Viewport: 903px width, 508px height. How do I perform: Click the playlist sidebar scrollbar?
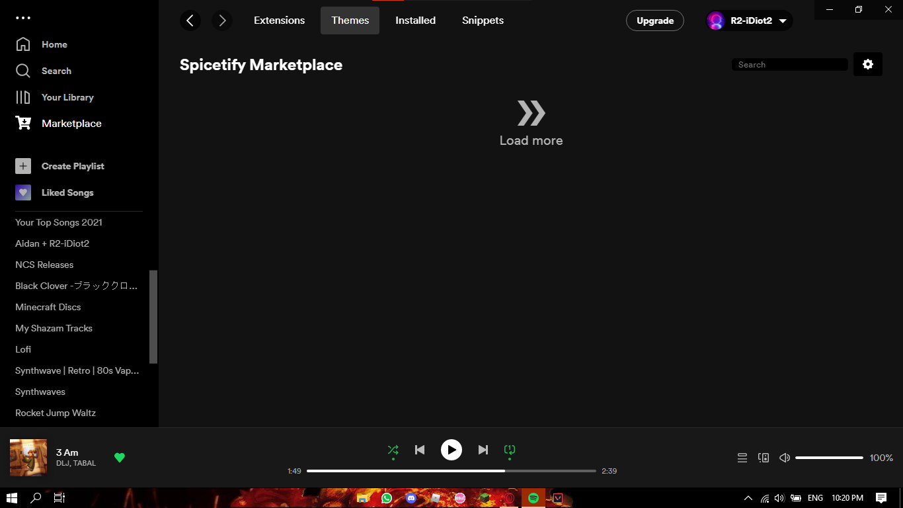153,317
